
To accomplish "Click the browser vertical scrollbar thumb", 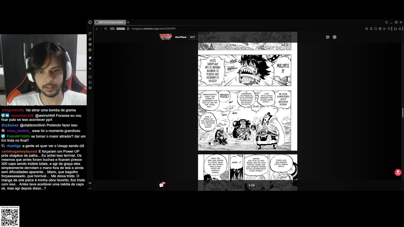I will pyautogui.click(x=402, y=113).
